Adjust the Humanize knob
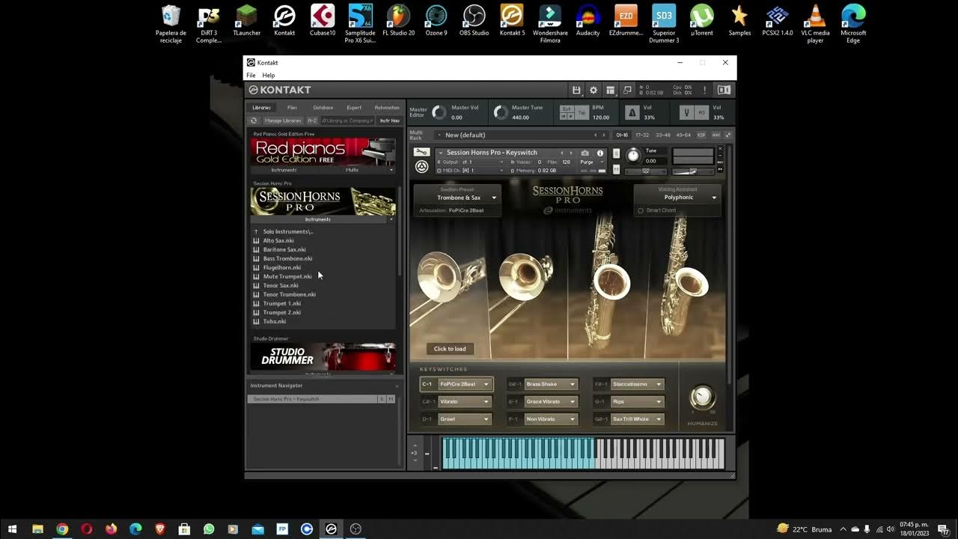The image size is (958, 539). (x=702, y=398)
